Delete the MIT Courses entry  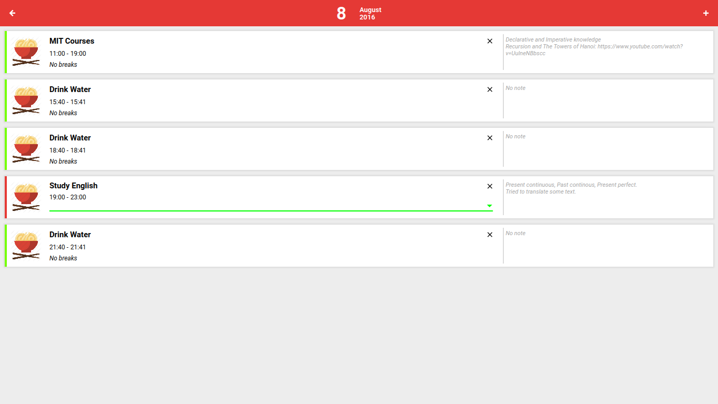coord(490,41)
